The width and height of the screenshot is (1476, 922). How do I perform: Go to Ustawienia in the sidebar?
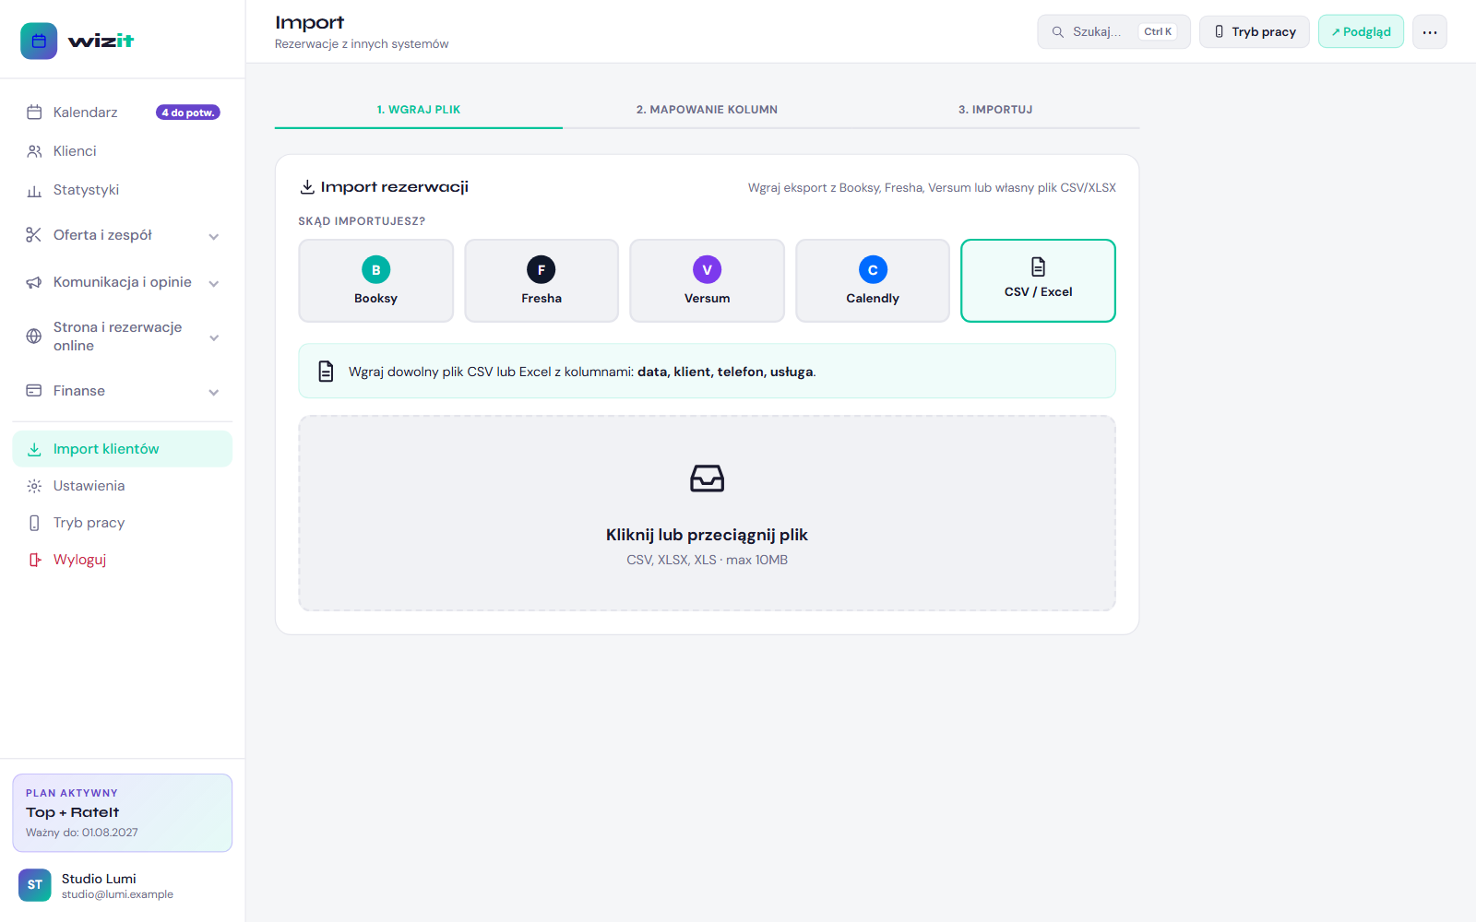(x=123, y=486)
